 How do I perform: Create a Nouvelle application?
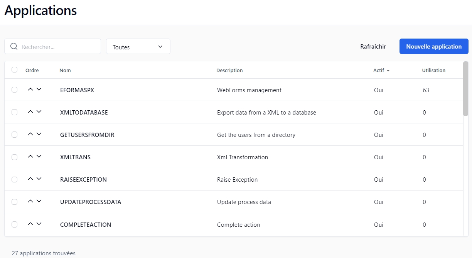(434, 47)
